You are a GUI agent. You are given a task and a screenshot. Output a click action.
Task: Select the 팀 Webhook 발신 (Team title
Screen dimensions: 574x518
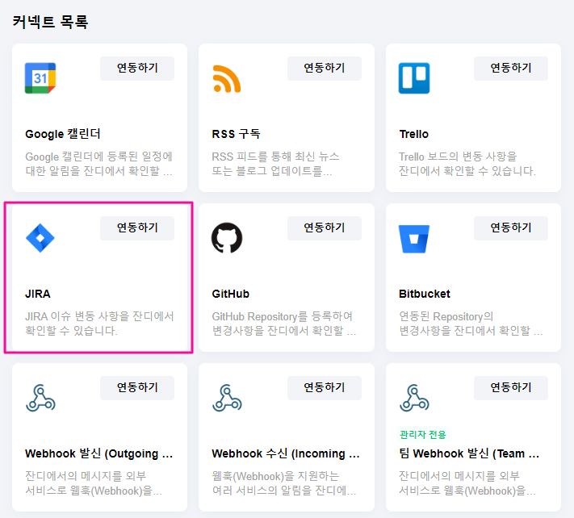coord(469,454)
